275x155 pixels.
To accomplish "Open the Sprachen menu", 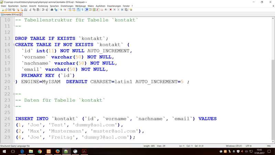I will click(54, 6).
